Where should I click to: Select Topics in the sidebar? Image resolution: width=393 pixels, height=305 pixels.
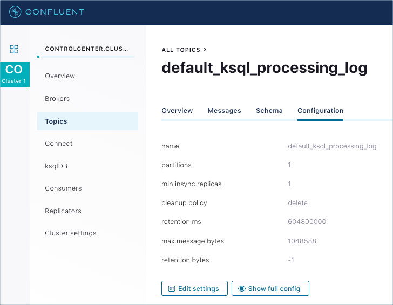(56, 121)
